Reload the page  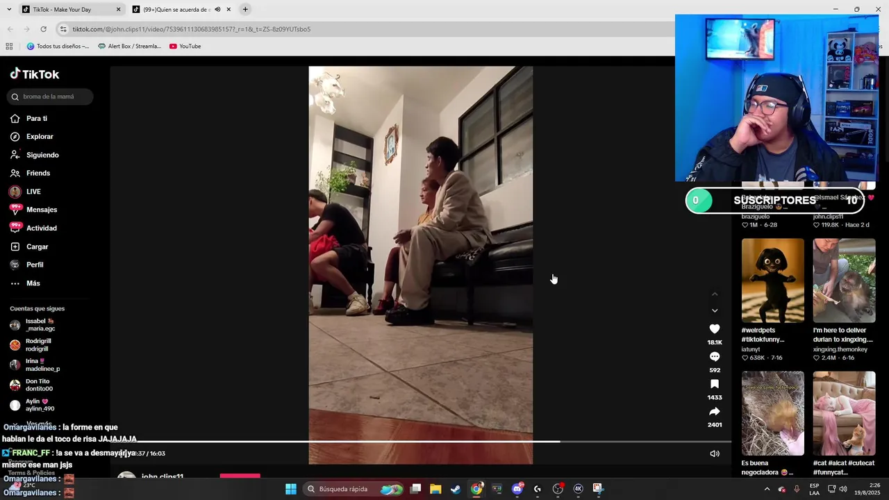point(43,29)
